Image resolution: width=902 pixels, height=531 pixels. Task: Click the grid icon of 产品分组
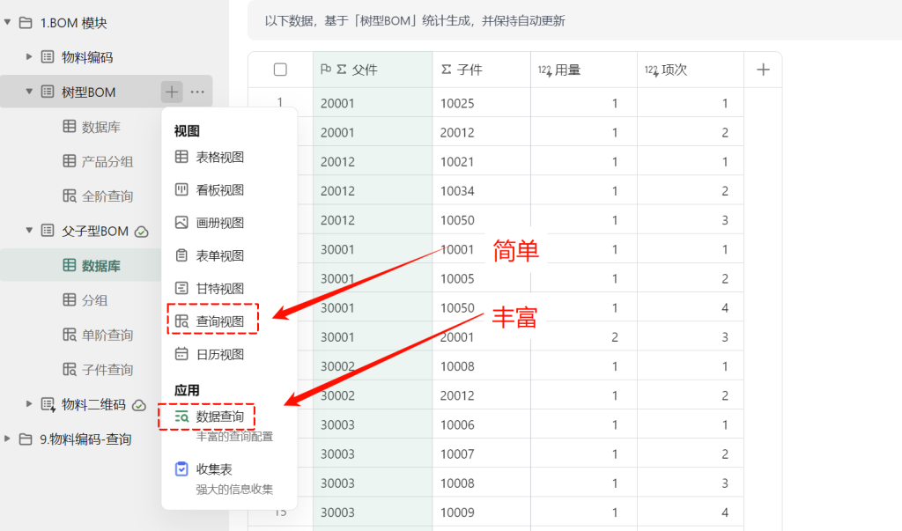click(69, 161)
